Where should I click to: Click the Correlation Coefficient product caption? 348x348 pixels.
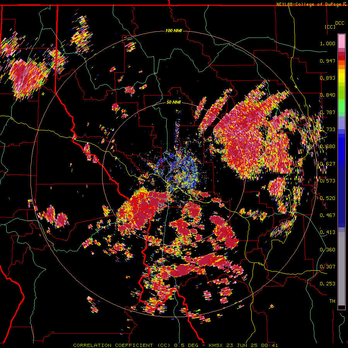(x=175, y=345)
